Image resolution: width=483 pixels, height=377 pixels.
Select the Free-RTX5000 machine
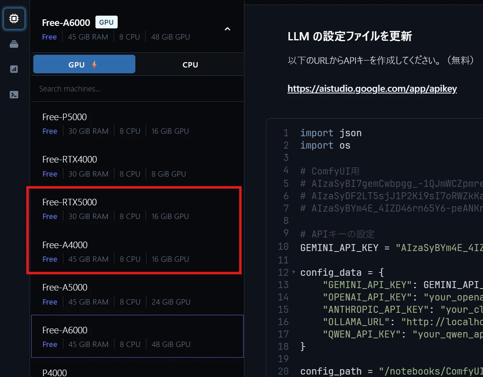[137, 209]
